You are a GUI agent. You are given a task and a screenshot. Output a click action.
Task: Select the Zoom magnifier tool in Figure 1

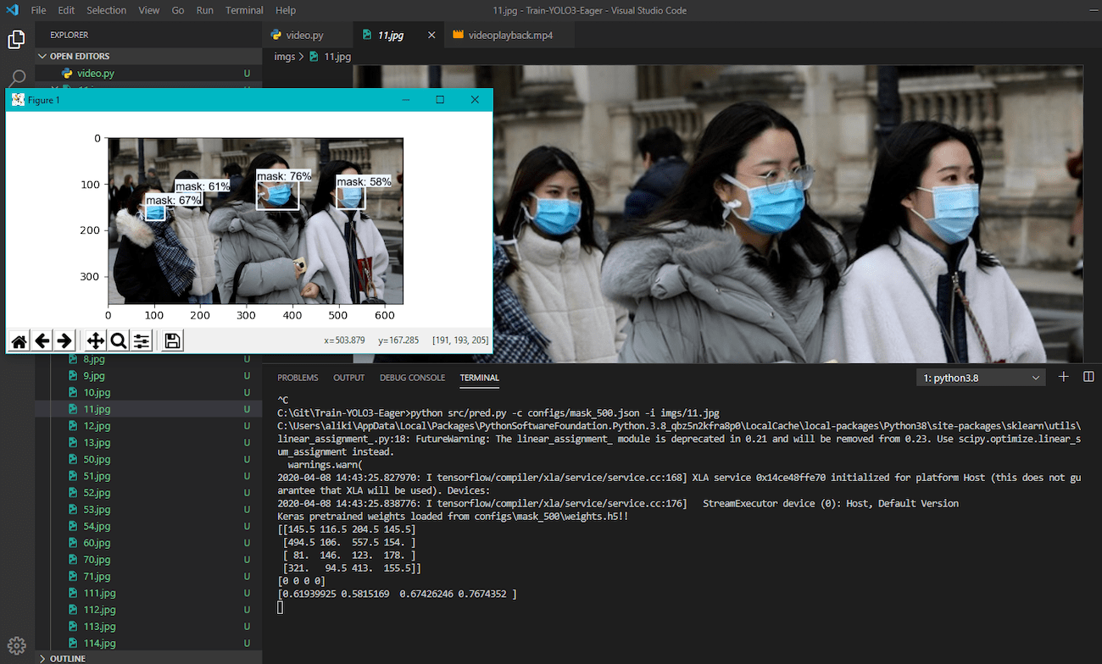pos(119,340)
